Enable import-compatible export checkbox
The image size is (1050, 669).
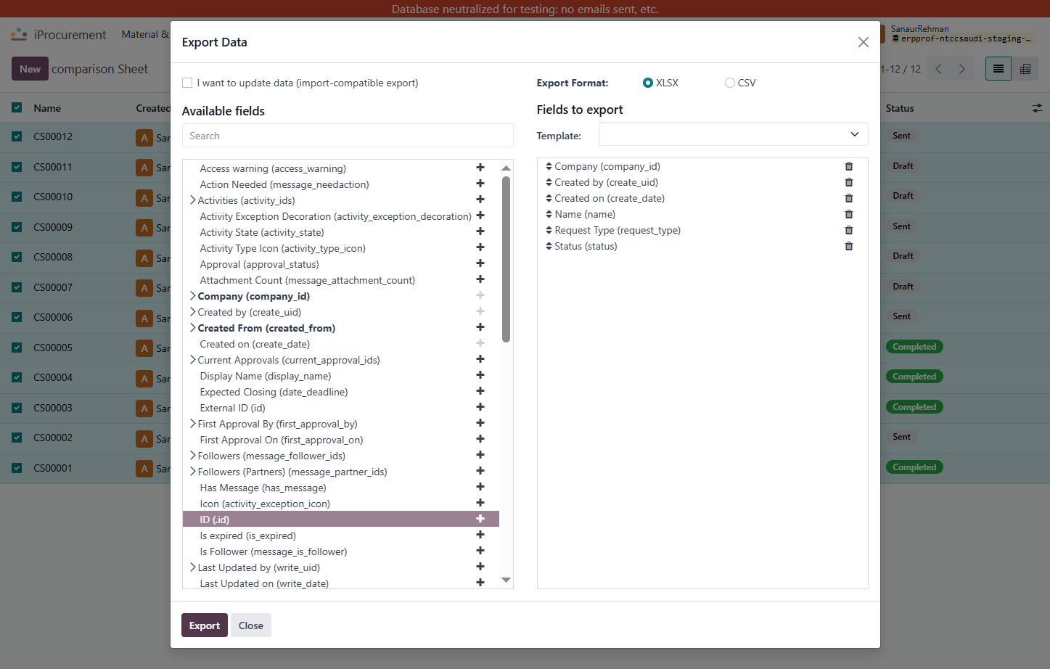[187, 83]
